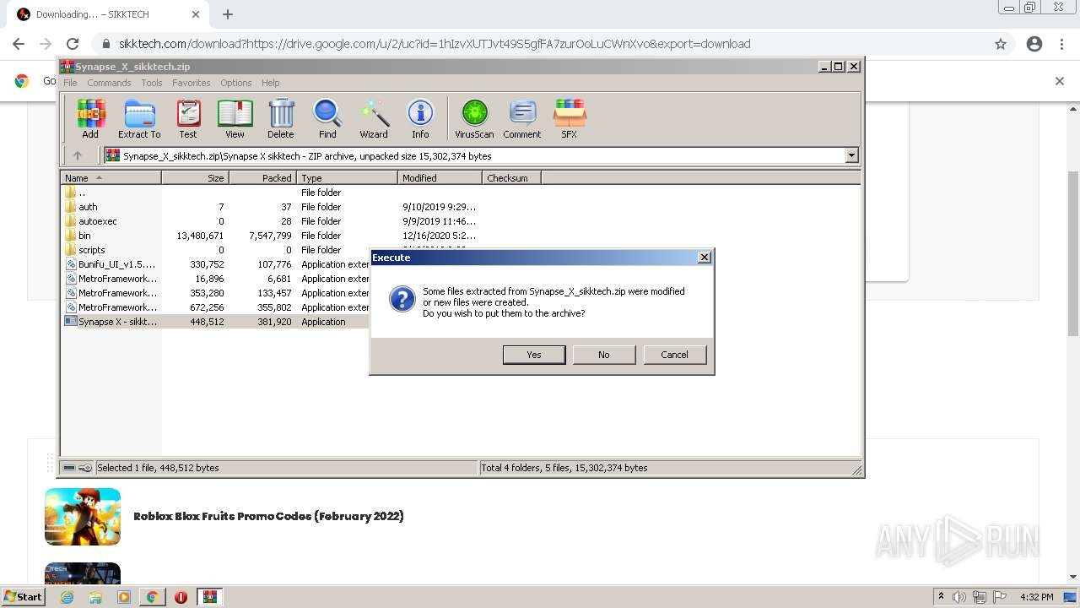Click No in the Execute dialog
Viewport: 1080px width, 608px height.
(604, 355)
